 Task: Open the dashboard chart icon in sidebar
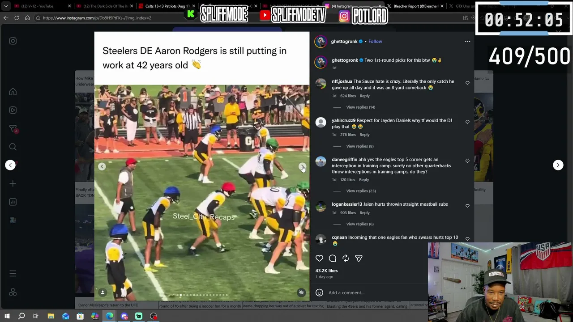click(x=13, y=202)
